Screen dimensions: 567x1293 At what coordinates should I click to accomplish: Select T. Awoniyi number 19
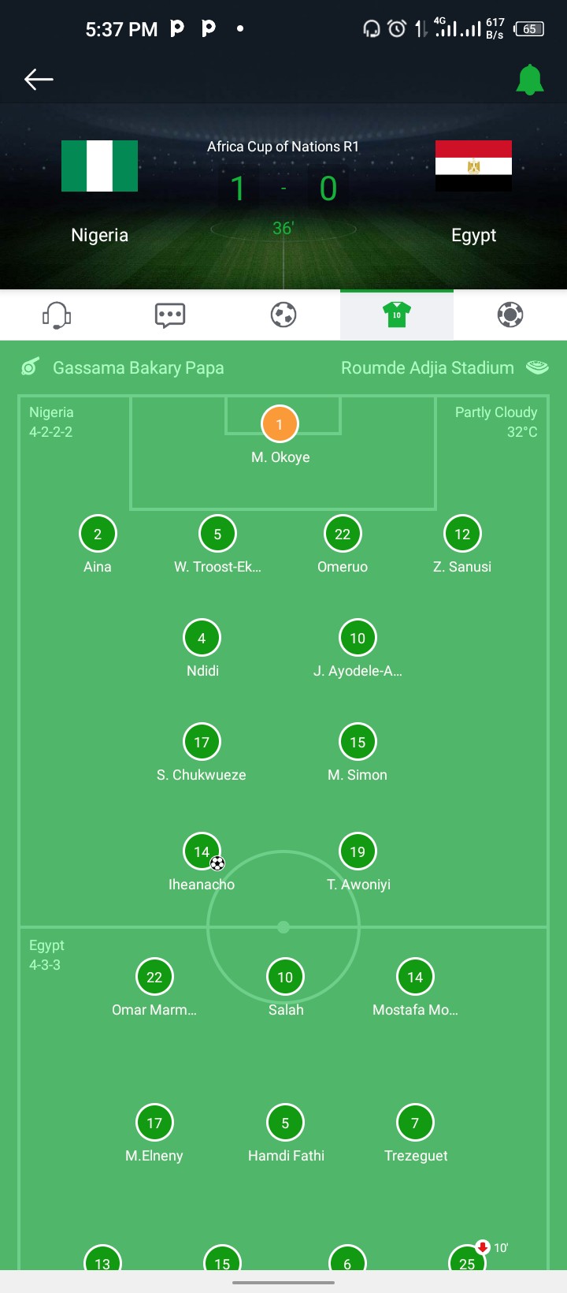point(358,851)
